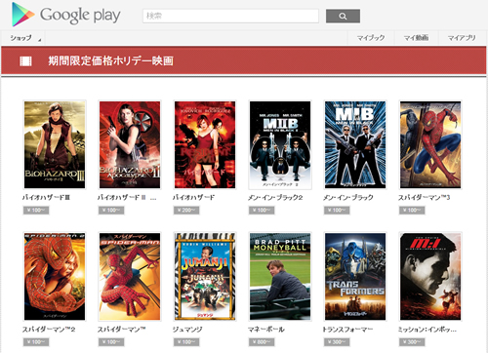The width and height of the screenshot is (488, 353).
Task: Open the マイ動画 tab
Action: point(416,38)
